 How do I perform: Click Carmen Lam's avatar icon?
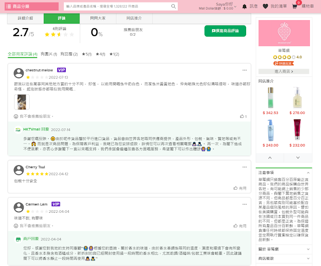(19, 207)
